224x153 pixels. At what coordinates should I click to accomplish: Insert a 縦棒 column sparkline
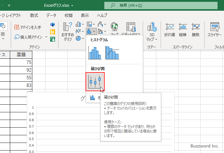click(183, 30)
